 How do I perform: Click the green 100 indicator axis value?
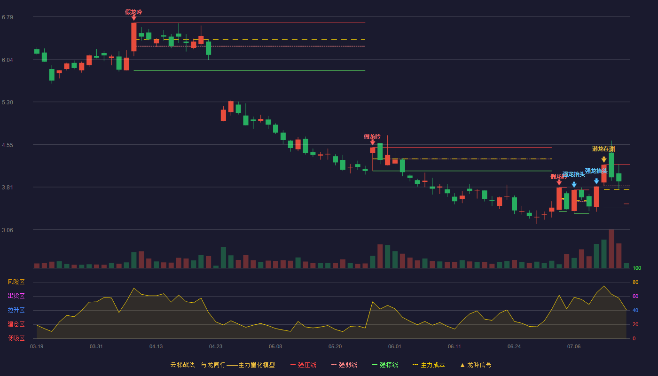pyautogui.click(x=637, y=268)
